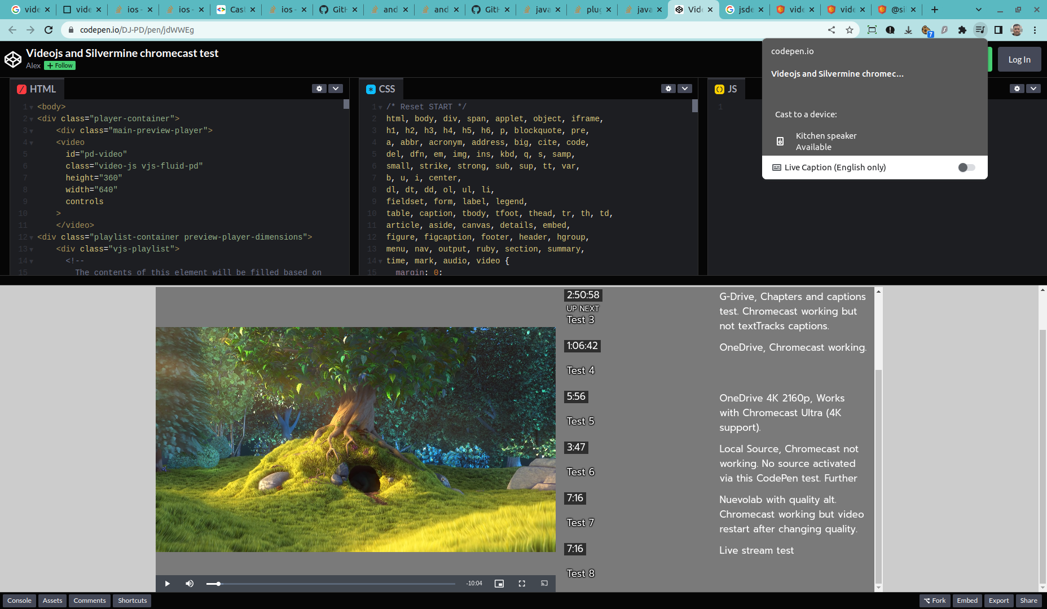Mute the video with the speaker icon
The height and width of the screenshot is (609, 1047).
pyautogui.click(x=190, y=583)
